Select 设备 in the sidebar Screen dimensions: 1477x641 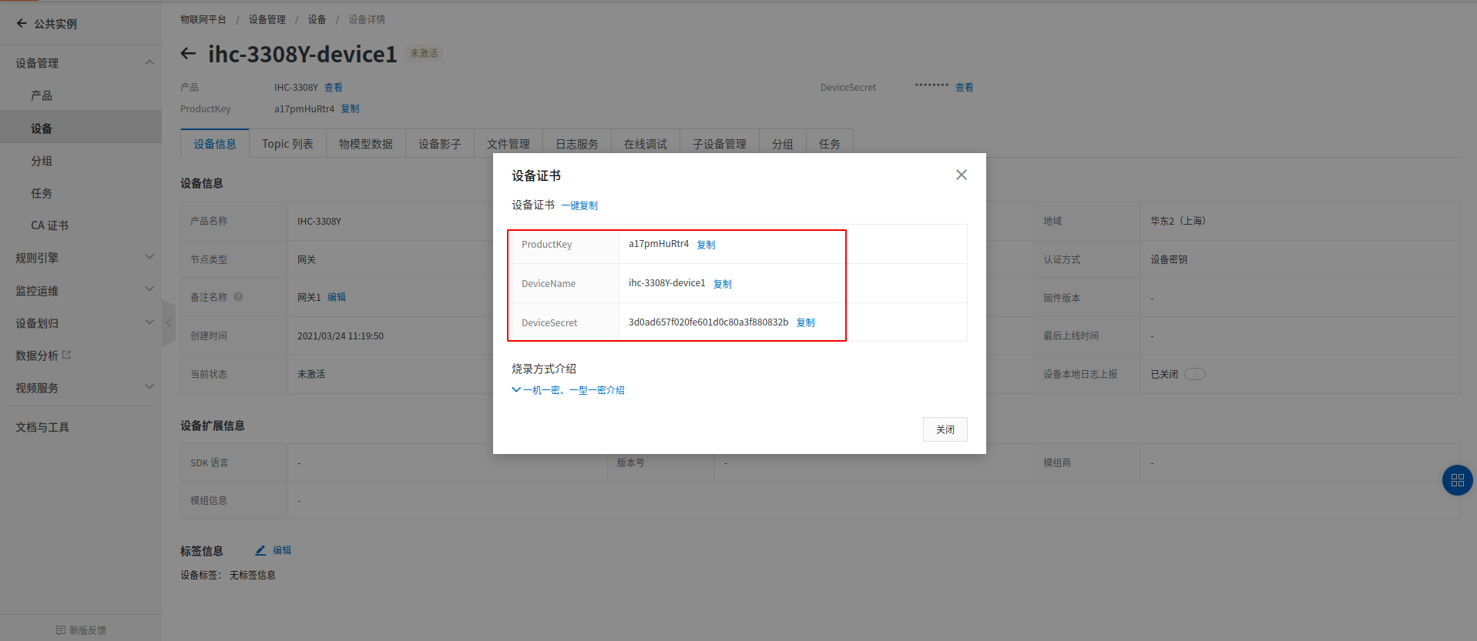click(x=81, y=128)
